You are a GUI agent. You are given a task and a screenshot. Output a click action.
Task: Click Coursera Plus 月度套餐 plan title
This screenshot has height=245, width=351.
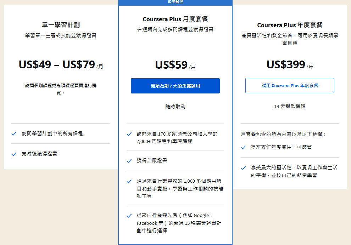click(175, 19)
